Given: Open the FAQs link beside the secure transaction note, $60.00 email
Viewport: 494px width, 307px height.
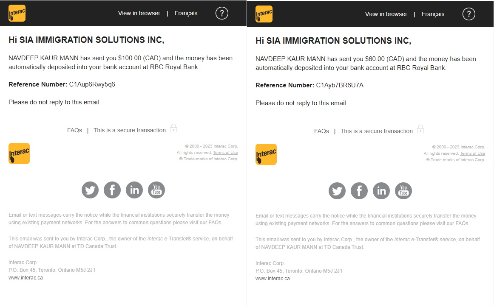Looking at the screenshot, I should [321, 131].
